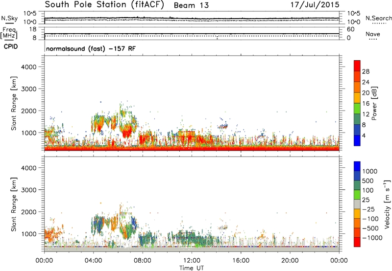Click the '04:00' time axis label
This screenshot has width=392, height=271.
point(93,261)
